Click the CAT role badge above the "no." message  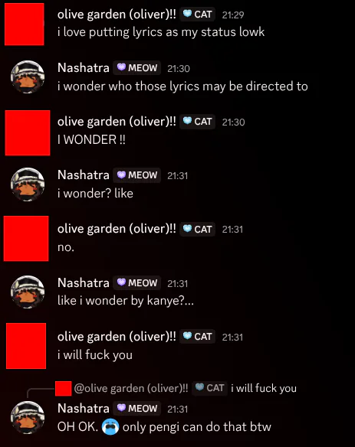coord(197,229)
